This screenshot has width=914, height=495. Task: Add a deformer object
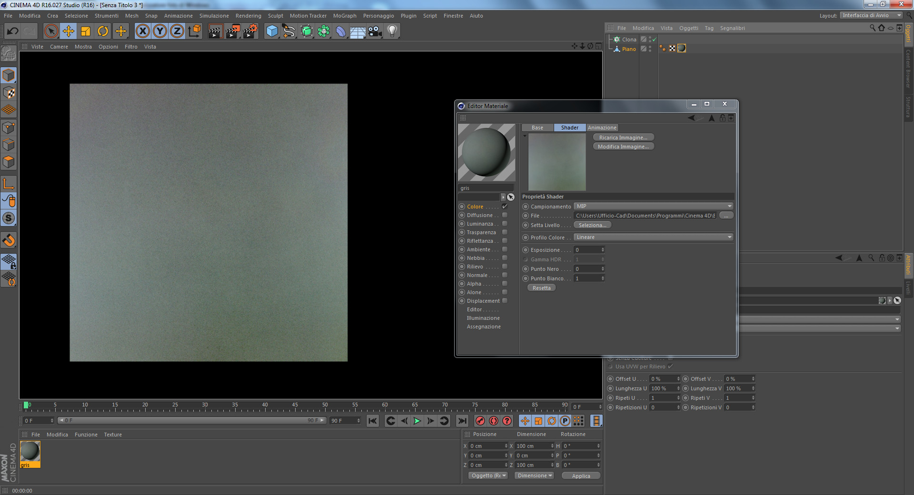coord(341,31)
